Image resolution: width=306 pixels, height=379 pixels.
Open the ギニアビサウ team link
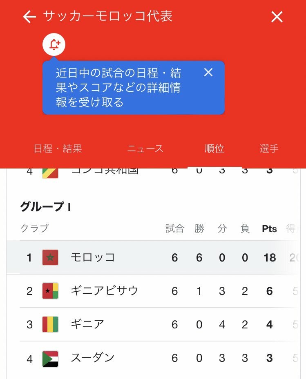105,291
